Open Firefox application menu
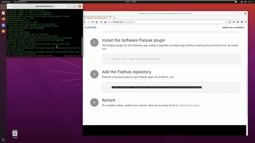The width and height of the screenshot is (255, 143). [246, 22]
